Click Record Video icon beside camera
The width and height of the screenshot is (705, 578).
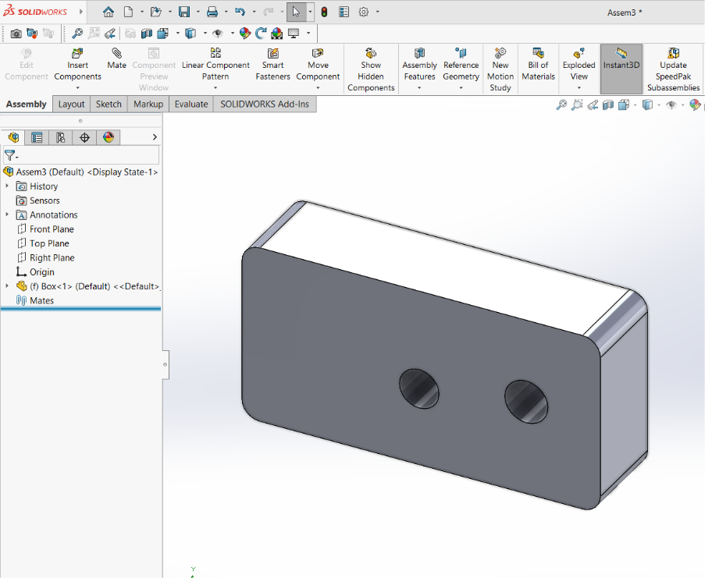[x=32, y=34]
